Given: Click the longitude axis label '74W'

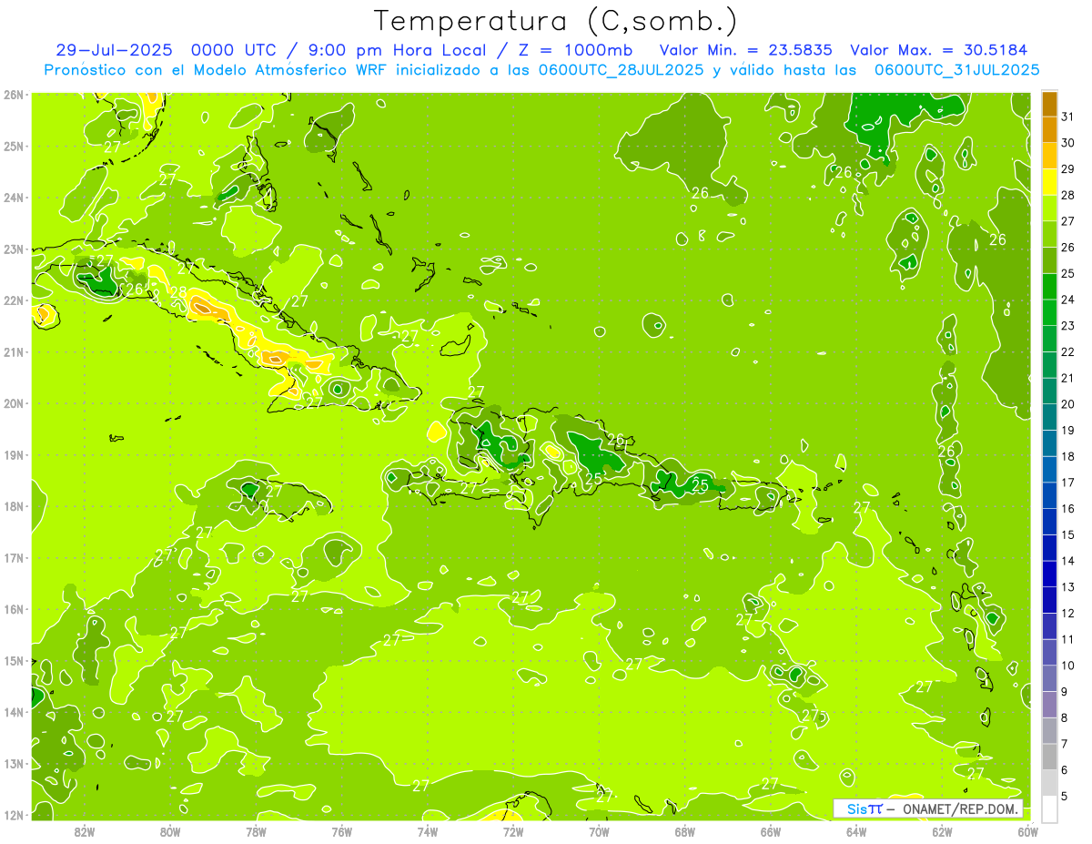Looking at the screenshot, I should (428, 831).
